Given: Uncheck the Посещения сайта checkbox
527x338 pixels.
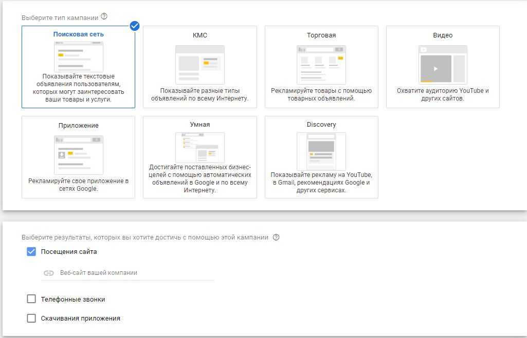Looking at the screenshot, I should [x=31, y=252].
